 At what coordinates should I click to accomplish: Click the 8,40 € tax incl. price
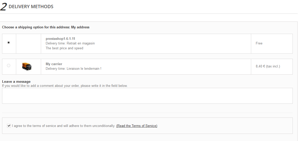(268, 66)
